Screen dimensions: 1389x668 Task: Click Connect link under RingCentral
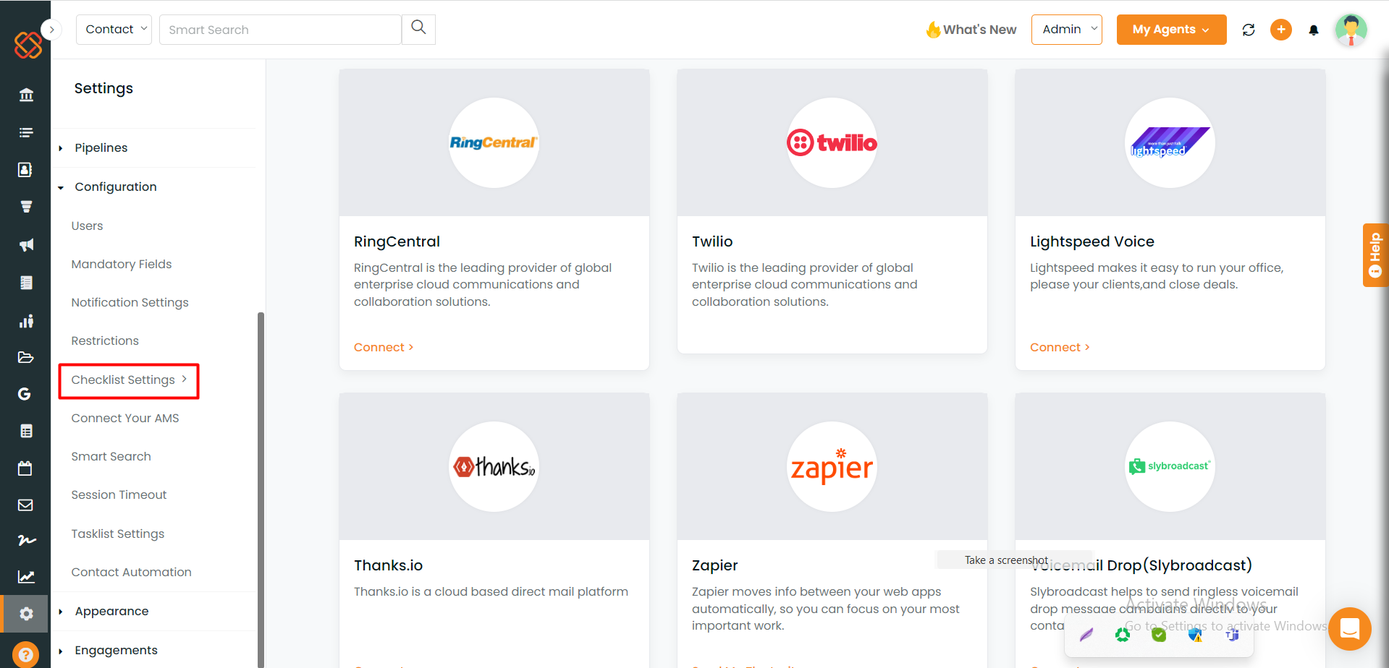click(384, 347)
